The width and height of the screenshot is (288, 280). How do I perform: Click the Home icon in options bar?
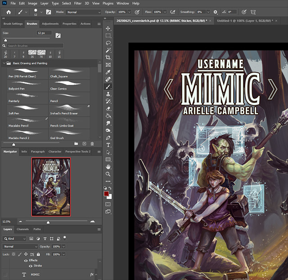click(9, 12)
